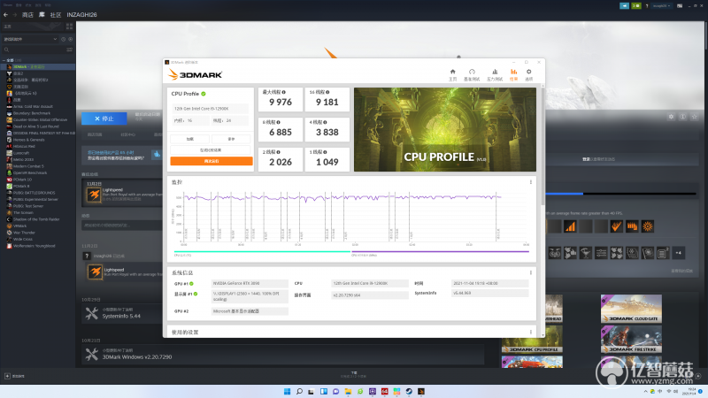
Task: Click the orange sun achievement icon
Action: point(648,226)
